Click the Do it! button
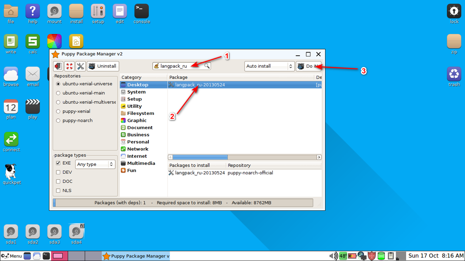Image resolution: width=465 pixels, height=261 pixels. (308, 66)
